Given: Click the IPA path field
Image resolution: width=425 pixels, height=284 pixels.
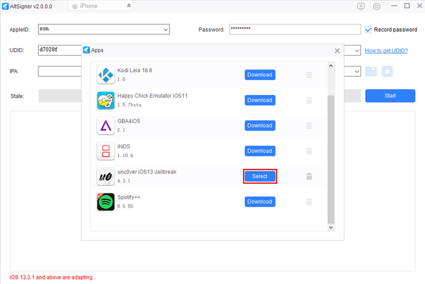Looking at the screenshot, I should tap(60, 72).
